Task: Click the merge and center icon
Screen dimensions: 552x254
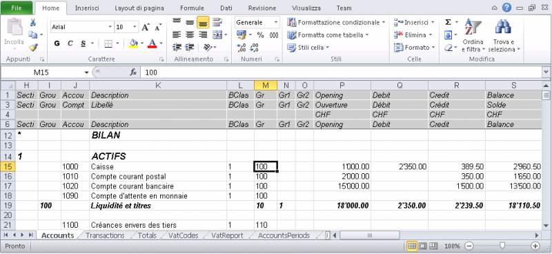Action: point(217,35)
